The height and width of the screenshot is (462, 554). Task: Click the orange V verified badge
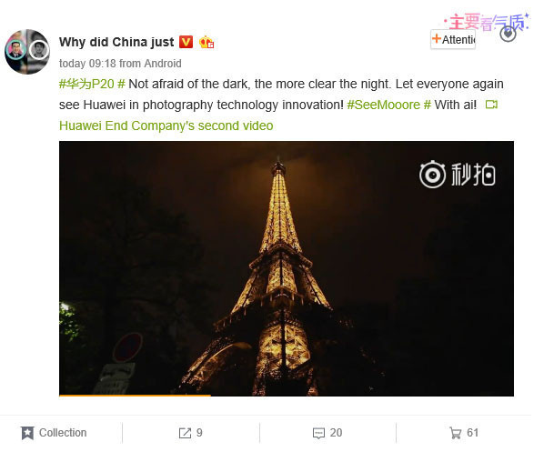pos(186,42)
